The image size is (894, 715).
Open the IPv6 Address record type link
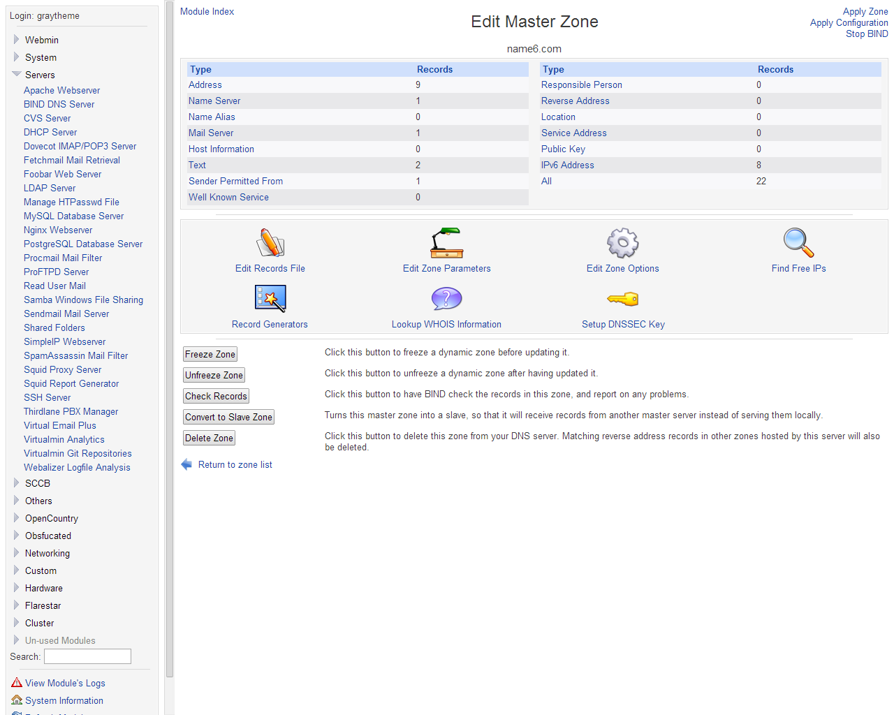[567, 165]
